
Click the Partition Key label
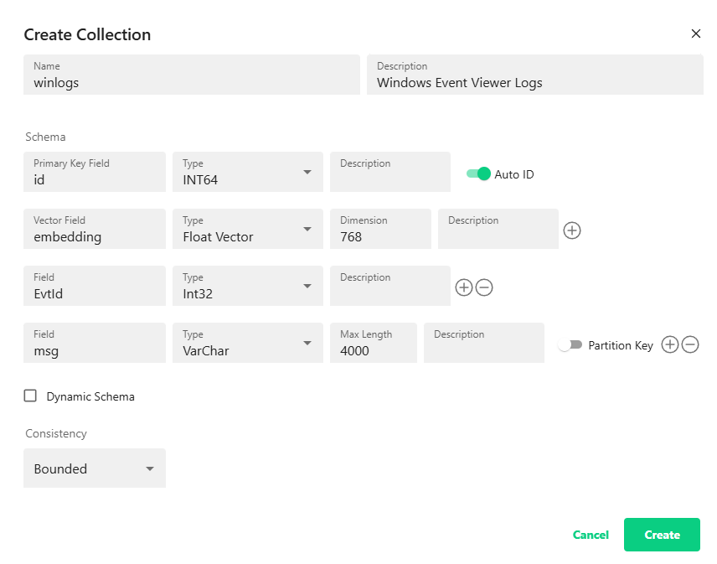[621, 345]
